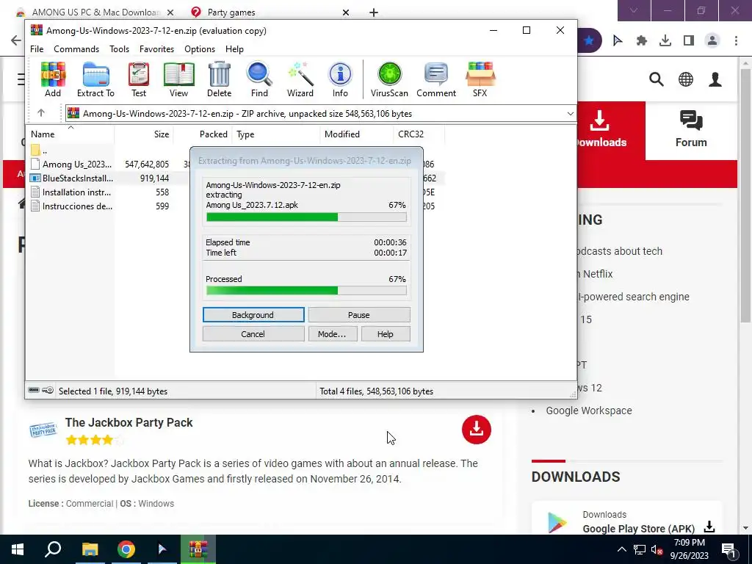Viewport: 752px width, 564px height.
Task: Download The Jackbox Party Pack red button
Action: coord(476,429)
